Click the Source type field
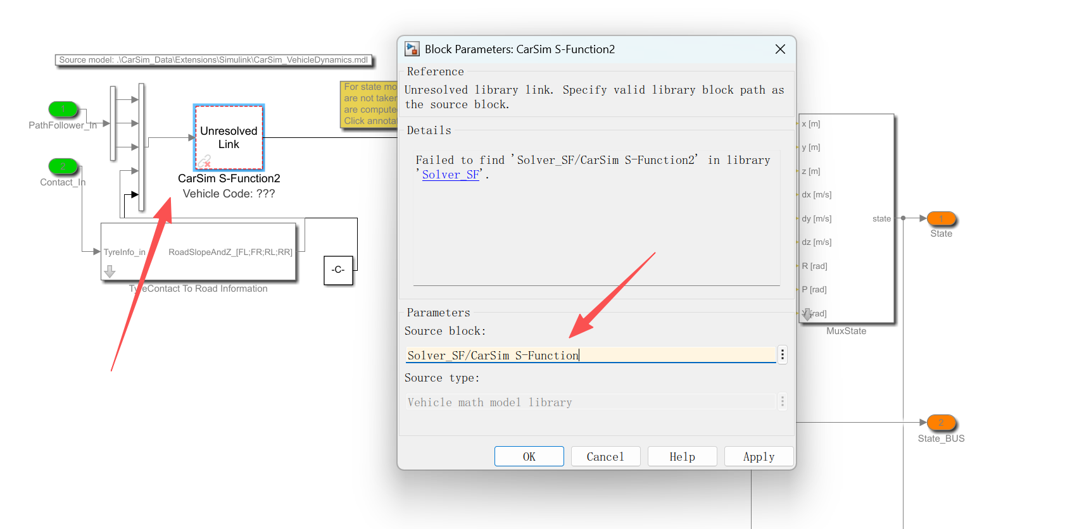1077x529 pixels. [590, 402]
